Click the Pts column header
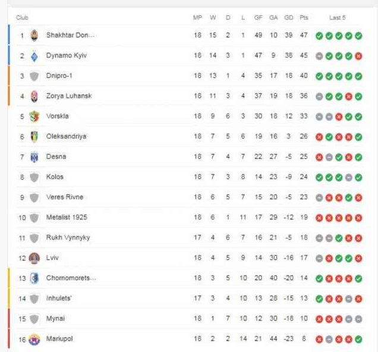The width and height of the screenshot is (378, 352). pos(304,18)
